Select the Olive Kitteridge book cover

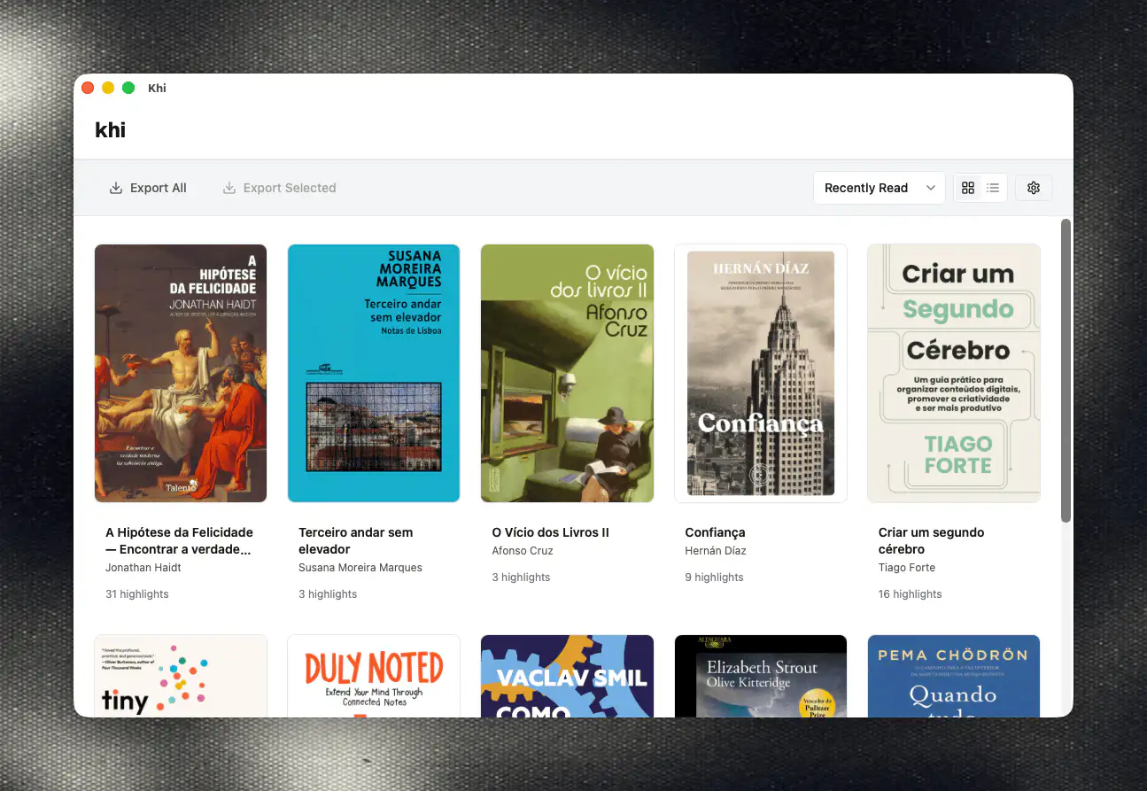coord(761,676)
